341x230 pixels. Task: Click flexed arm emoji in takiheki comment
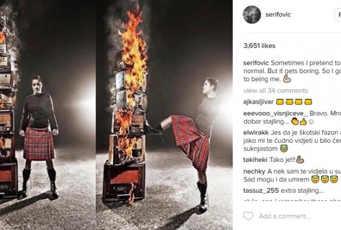coord(300,160)
